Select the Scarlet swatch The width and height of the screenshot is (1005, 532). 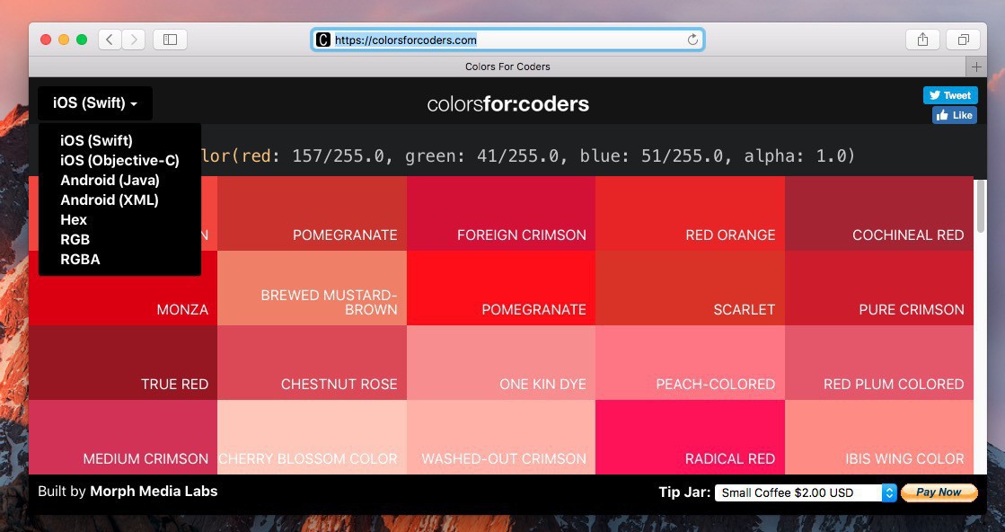pyautogui.click(x=691, y=288)
